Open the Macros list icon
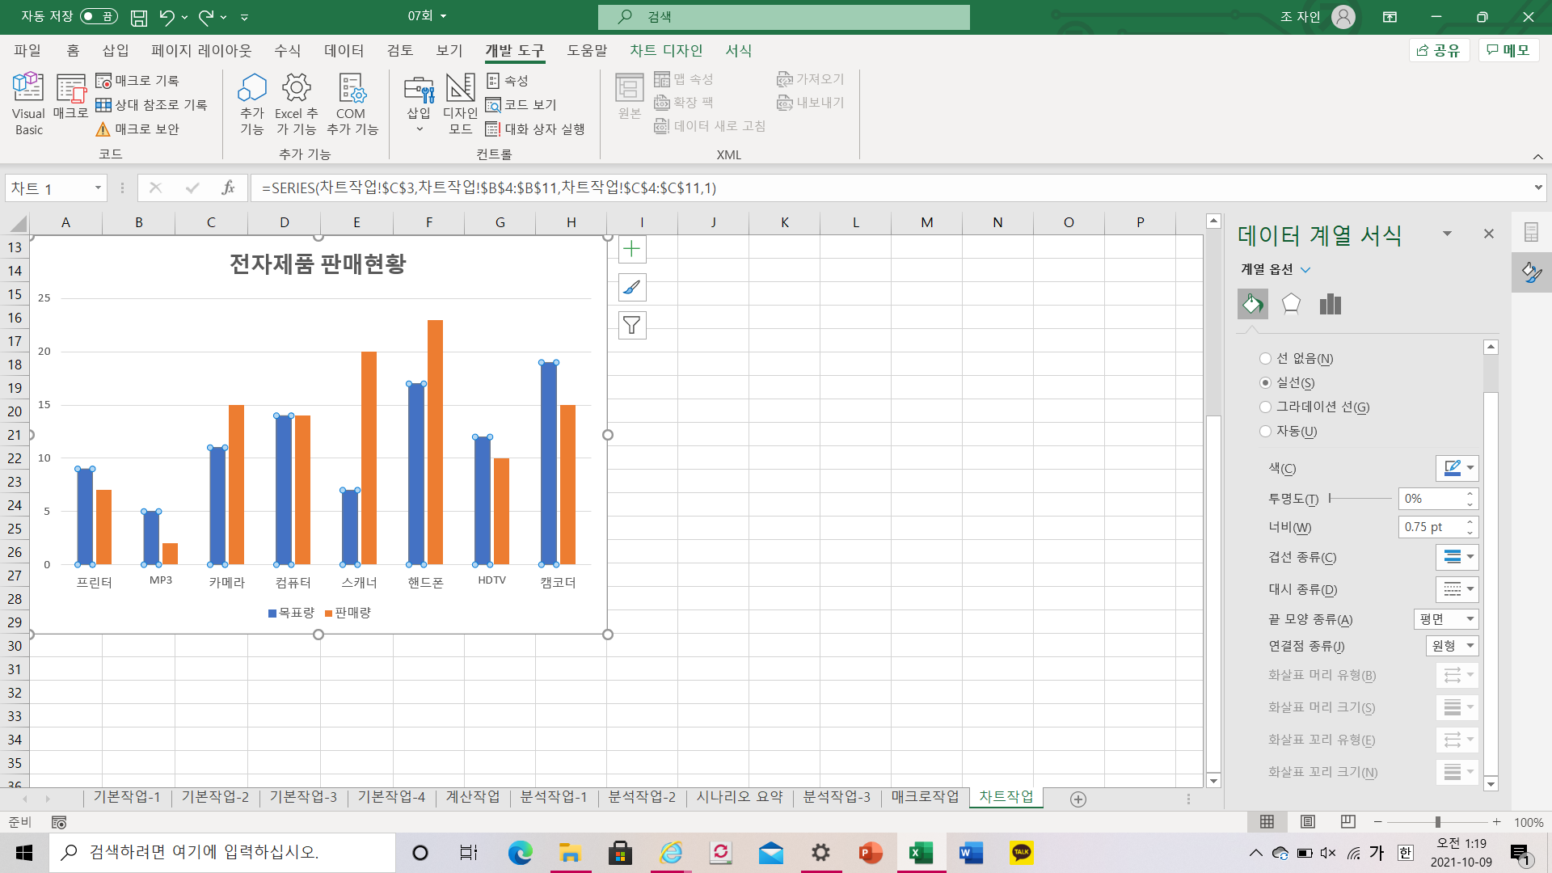 click(x=70, y=97)
